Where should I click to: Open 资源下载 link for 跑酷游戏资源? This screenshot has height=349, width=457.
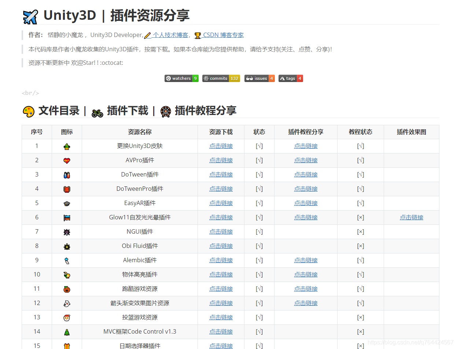point(221,289)
